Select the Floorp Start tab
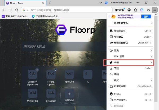 point(25,3)
